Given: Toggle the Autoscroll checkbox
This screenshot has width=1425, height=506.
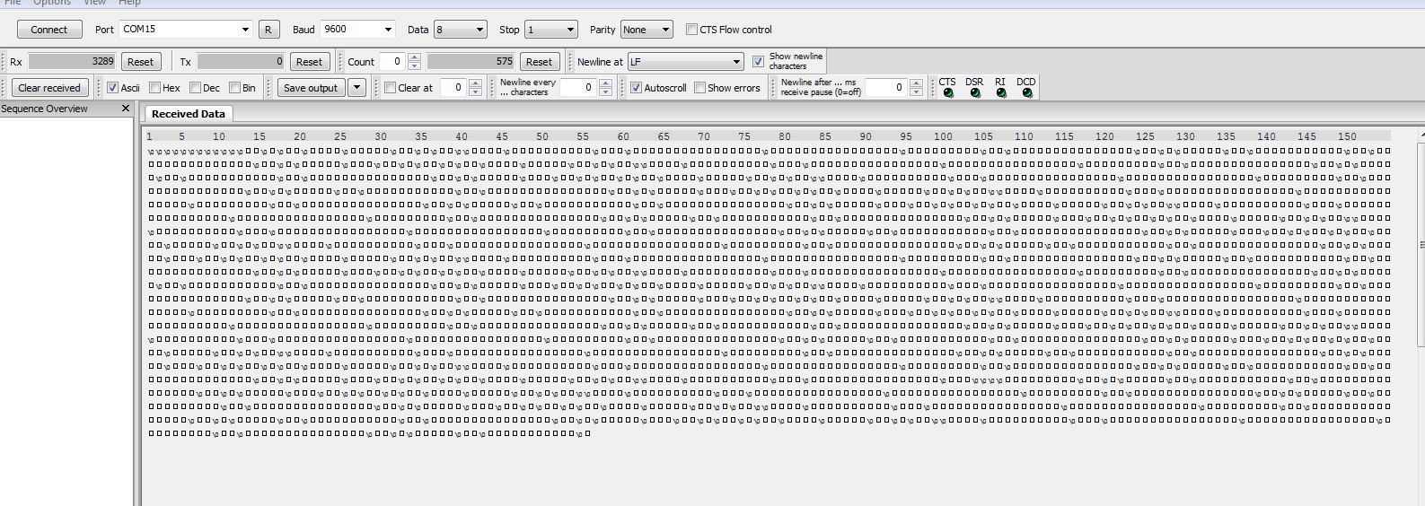Looking at the screenshot, I should [636, 88].
